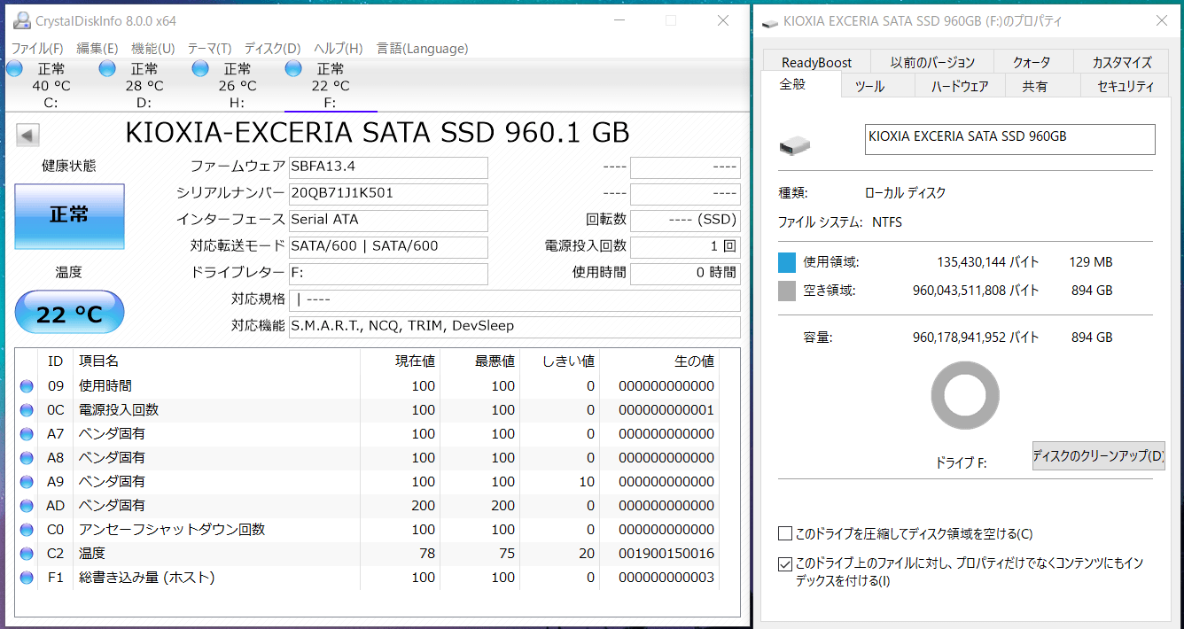
Task: Select drive F: status orb
Action: 294,68
